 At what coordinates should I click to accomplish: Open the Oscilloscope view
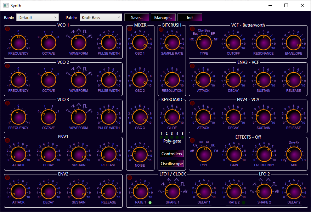pos(172,163)
